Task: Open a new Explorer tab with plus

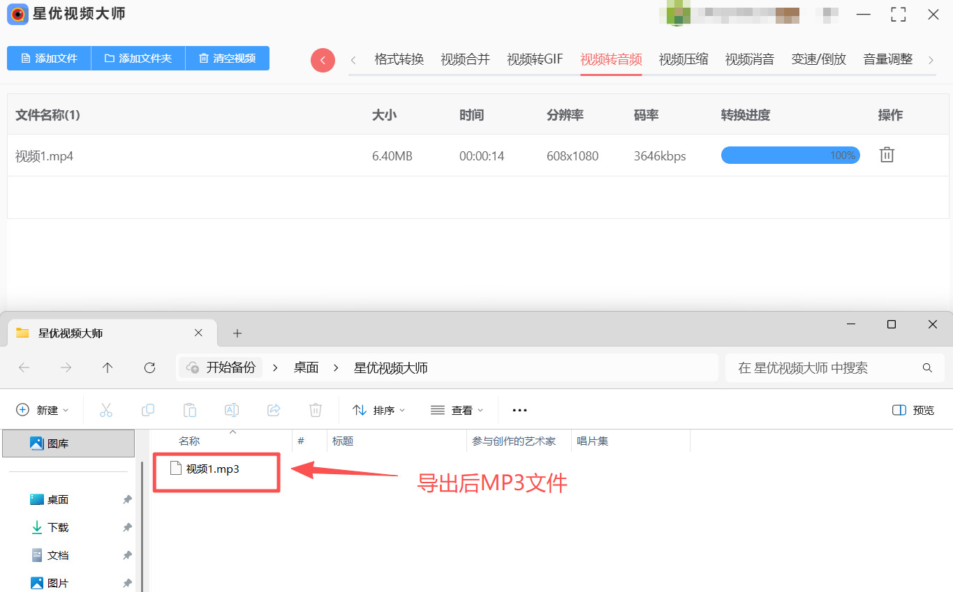Action: [237, 333]
